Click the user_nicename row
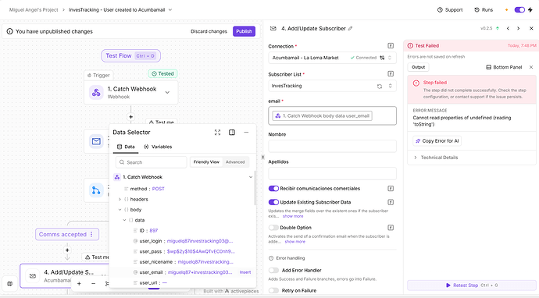The width and height of the screenshot is (539, 298). coord(183,262)
